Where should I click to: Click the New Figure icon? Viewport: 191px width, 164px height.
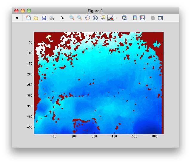28,18
